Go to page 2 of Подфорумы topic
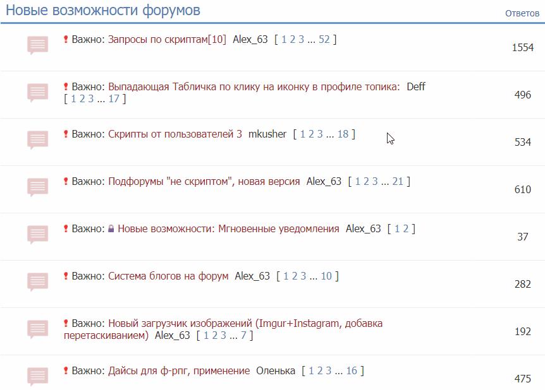 (x=366, y=182)
